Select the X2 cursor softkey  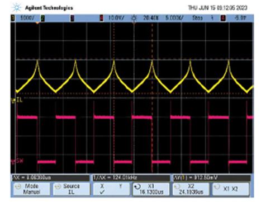191,189
